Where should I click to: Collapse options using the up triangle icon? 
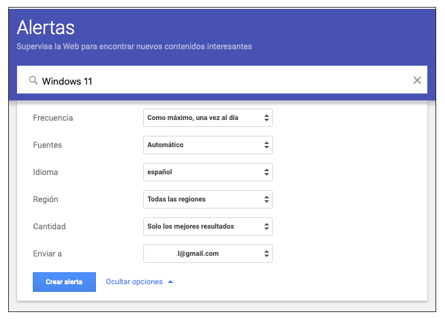170,282
